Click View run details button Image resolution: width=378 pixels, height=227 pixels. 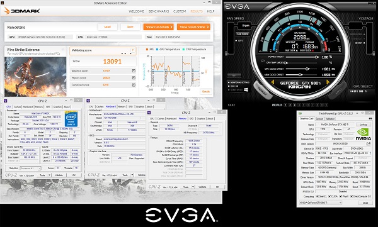pyautogui.click(x=159, y=27)
